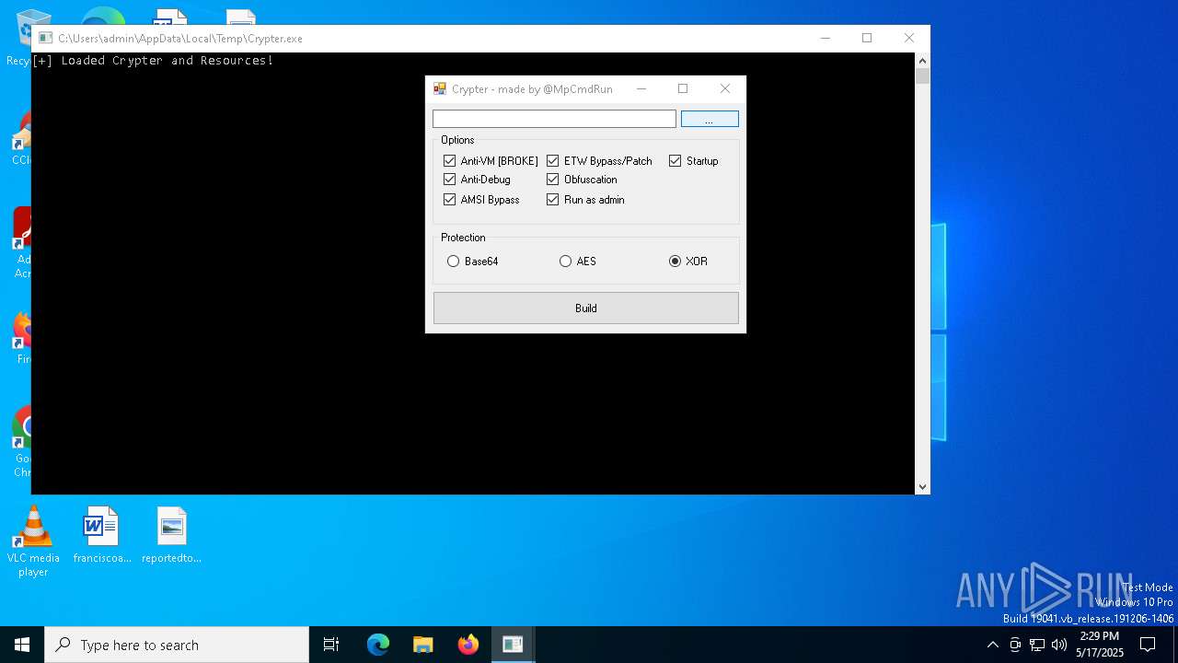Select the Crypter app taskbar button
Viewport: 1178px width, 663px height.
pyautogui.click(x=513, y=645)
